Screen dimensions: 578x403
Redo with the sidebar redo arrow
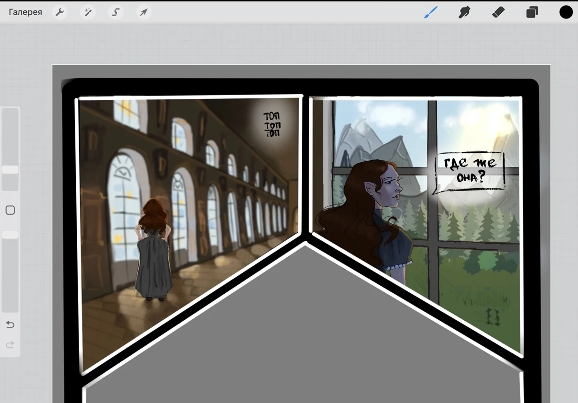click(x=10, y=345)
